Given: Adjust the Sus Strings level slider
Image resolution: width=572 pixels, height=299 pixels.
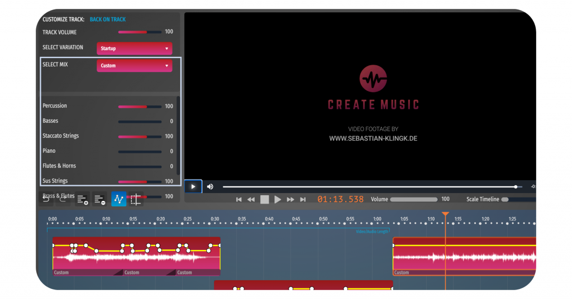Looking at the screenshot, I should point(140,182).
